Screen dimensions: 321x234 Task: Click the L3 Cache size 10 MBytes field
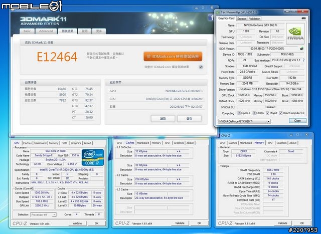pyautogui.click(x=151, y=193)
